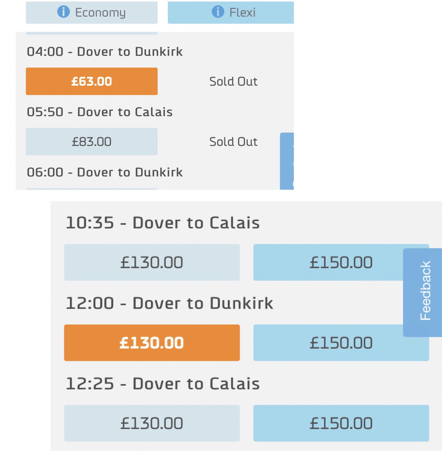Viewport: 442px width, 453px height.
Task: Click the Sold Out label for 04:00 Dunkirk
Action: pos(233,81)
